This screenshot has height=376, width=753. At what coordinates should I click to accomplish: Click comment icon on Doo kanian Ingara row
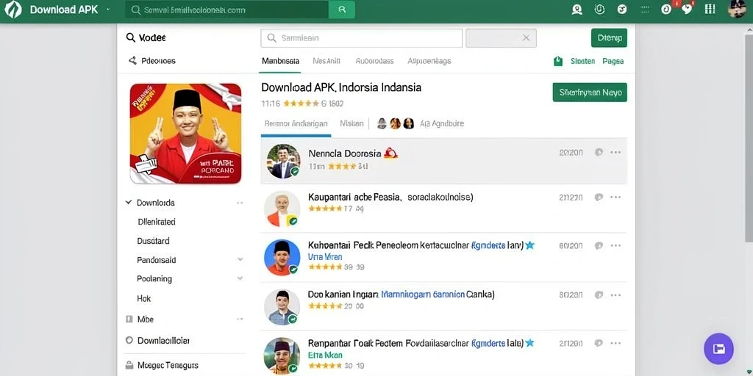tap(599, 295)
